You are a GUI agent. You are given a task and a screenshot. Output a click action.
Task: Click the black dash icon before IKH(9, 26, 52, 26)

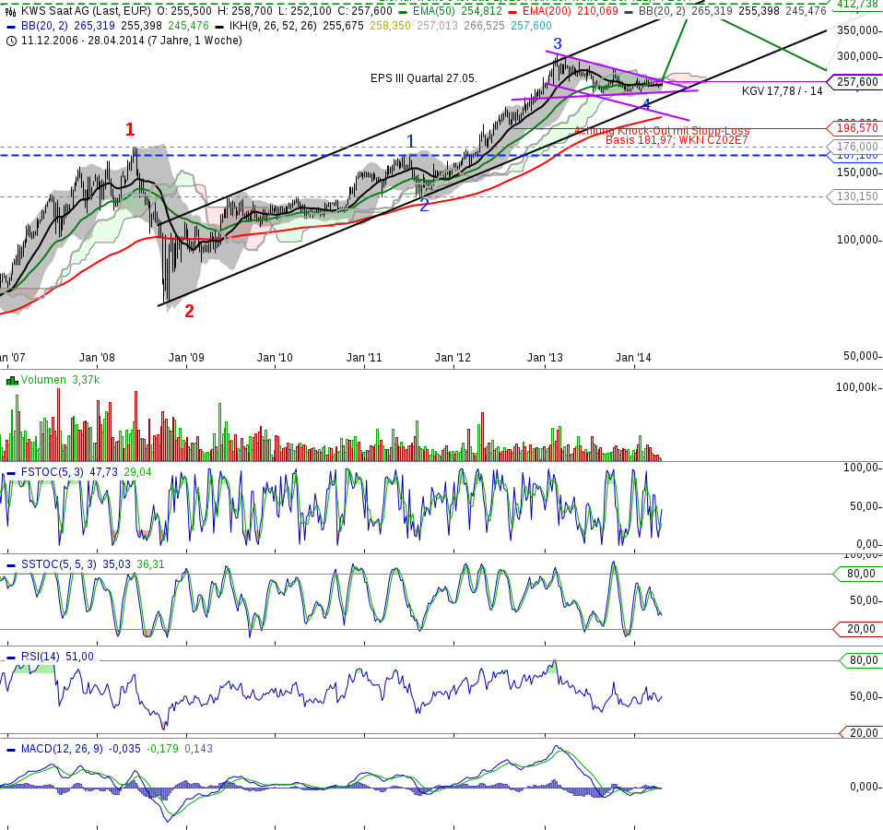tap(218, 27)
